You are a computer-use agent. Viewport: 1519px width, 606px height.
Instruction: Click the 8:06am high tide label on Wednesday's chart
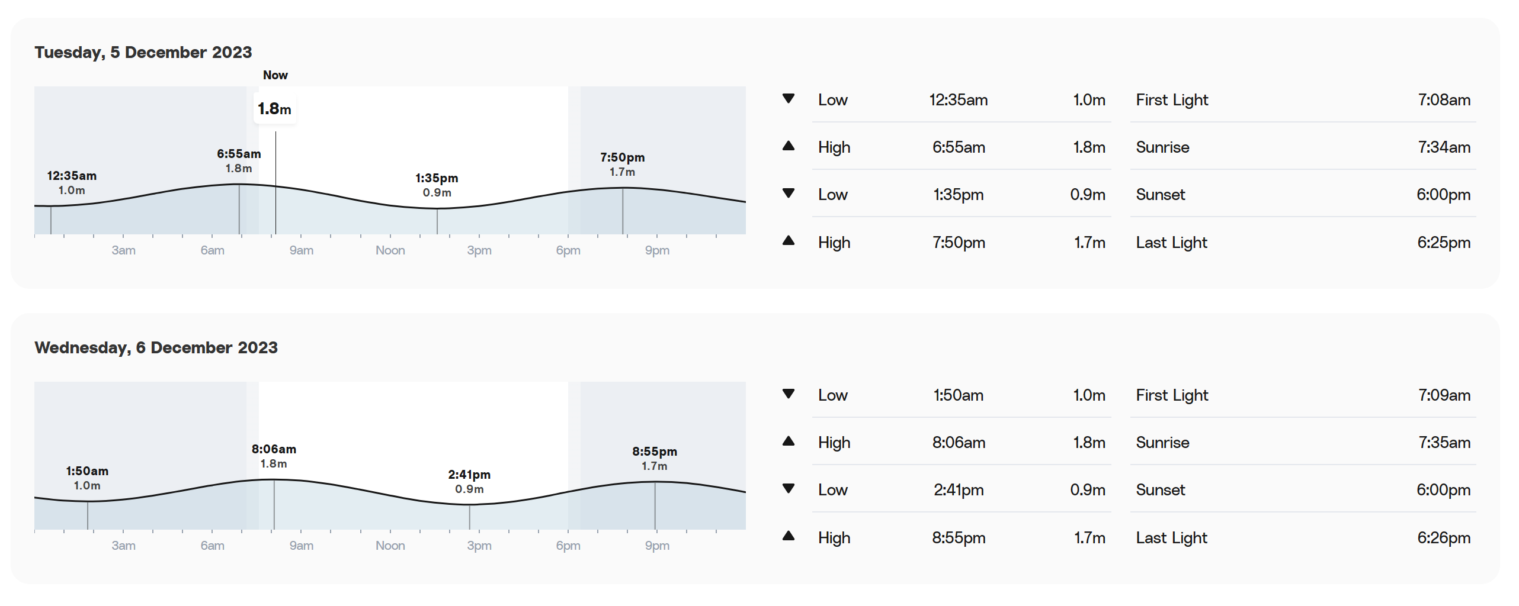[274, 450]
